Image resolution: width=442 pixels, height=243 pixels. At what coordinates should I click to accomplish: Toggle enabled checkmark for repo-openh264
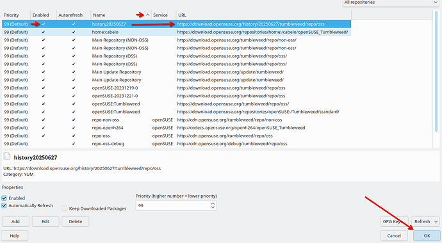click(x=44, y=128)
